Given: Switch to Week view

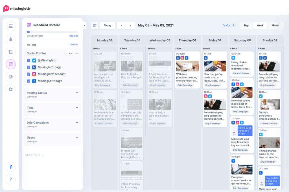Looking at the screenshot, I should (x=260, y=25).
